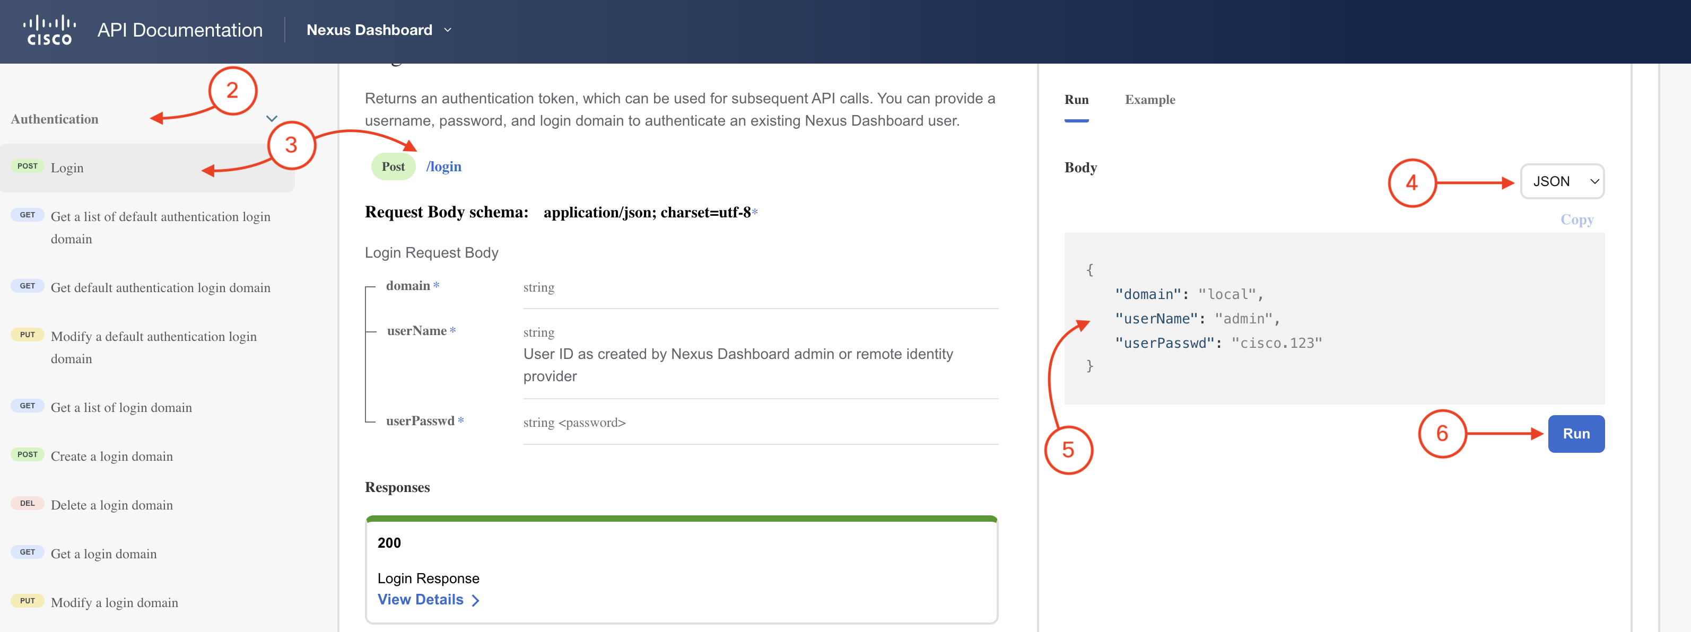Click the PUT badge beside Modify a login domain
Image resolution: width=1691 pixels, height=632 pixels.
coord(28,601)
